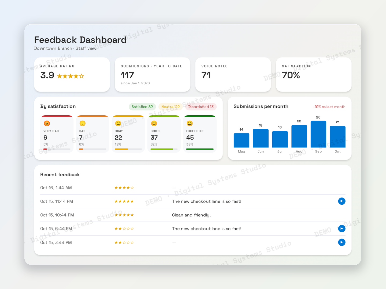The image size is (386, 289).
Task: Click the "Feedback Dashboard" title
Action: click(x=80, y=40)
